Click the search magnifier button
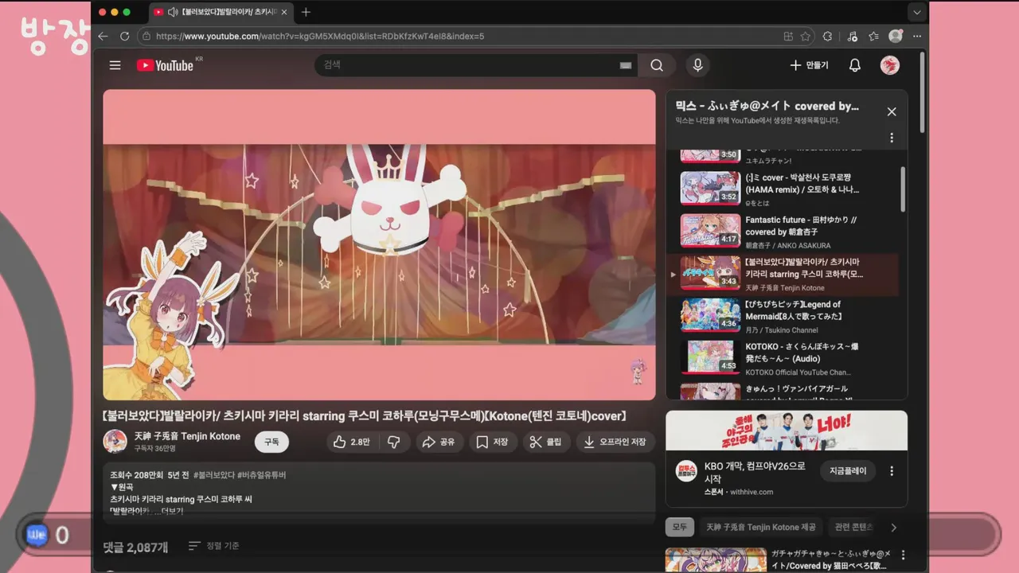 point(657,65)
